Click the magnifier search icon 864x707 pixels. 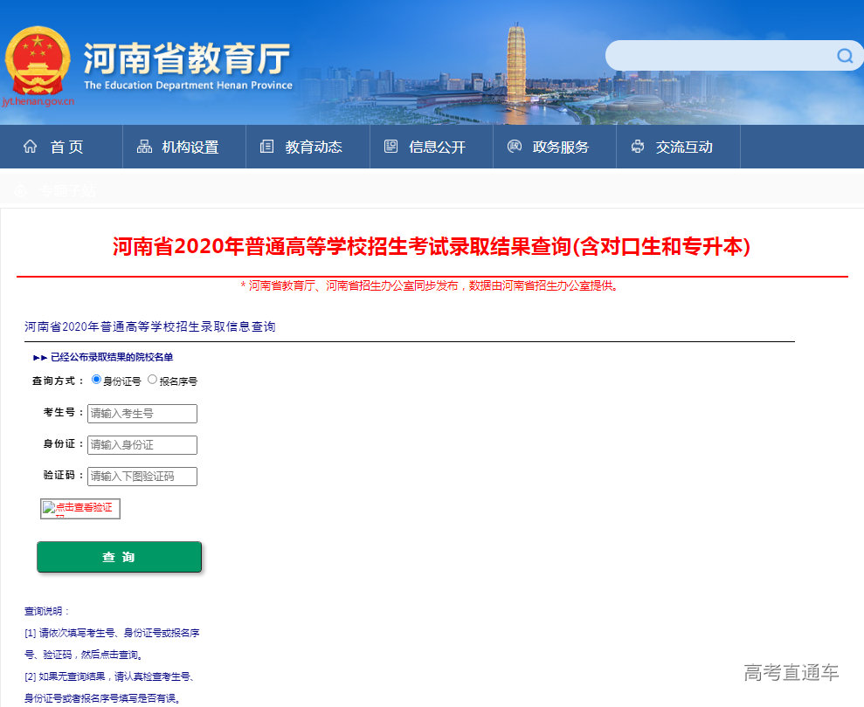(x=844, y=56)
